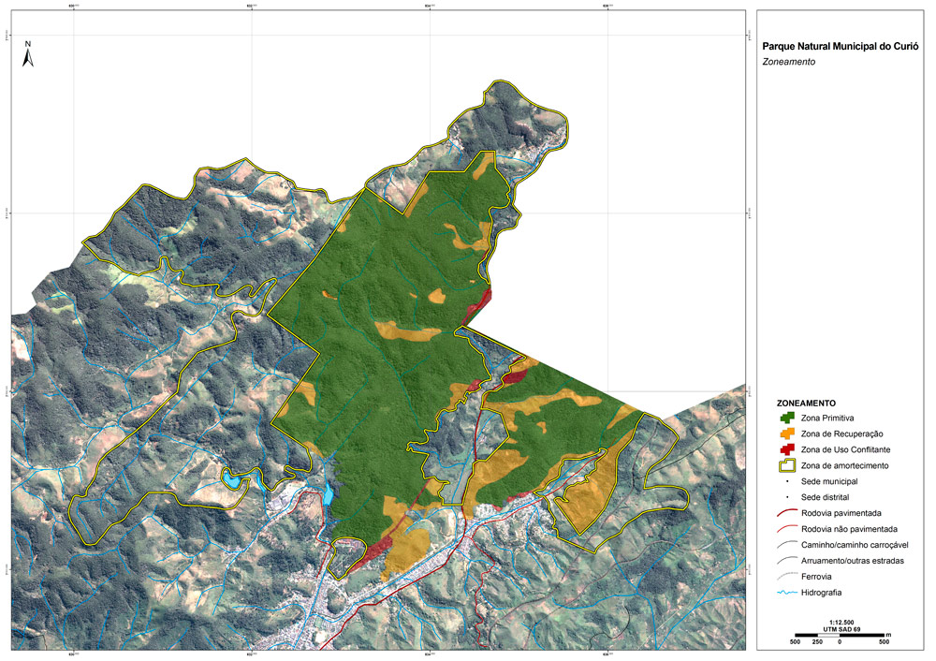Select the Ferrovia line symbol in legend
Screen dimensions: 936x661
[787, 576]
